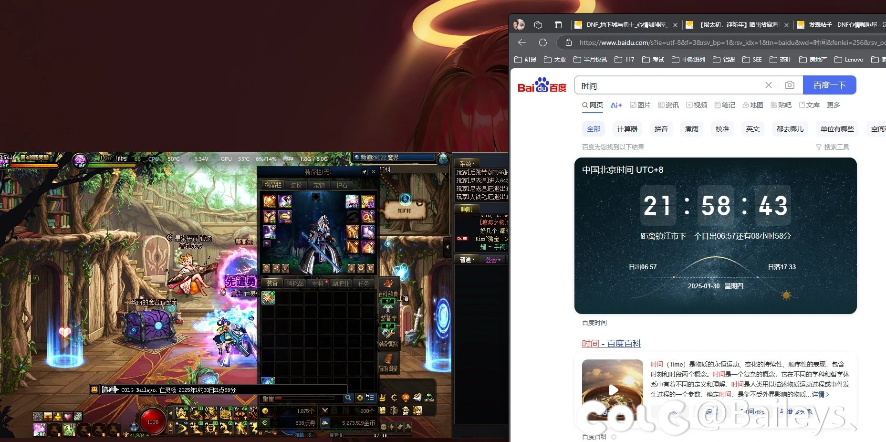Screen dimensions: 886x442
Task: Open the 搜索工具 filter in Baidu
Action: pyautogui.click(x=833, y=147)
